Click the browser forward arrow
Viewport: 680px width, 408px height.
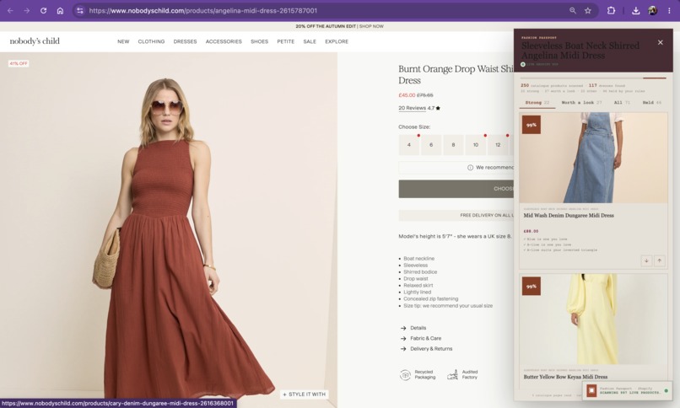27,11
